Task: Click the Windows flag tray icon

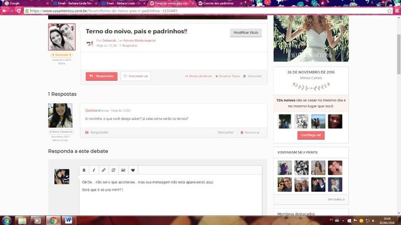Action: [349, 220]
